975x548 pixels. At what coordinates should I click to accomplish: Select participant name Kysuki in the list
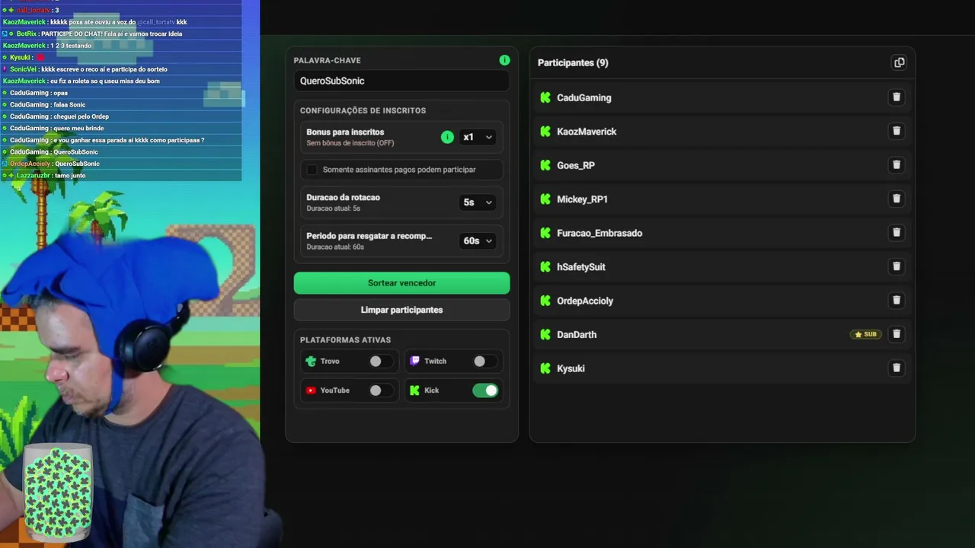(x=571, y=369)
